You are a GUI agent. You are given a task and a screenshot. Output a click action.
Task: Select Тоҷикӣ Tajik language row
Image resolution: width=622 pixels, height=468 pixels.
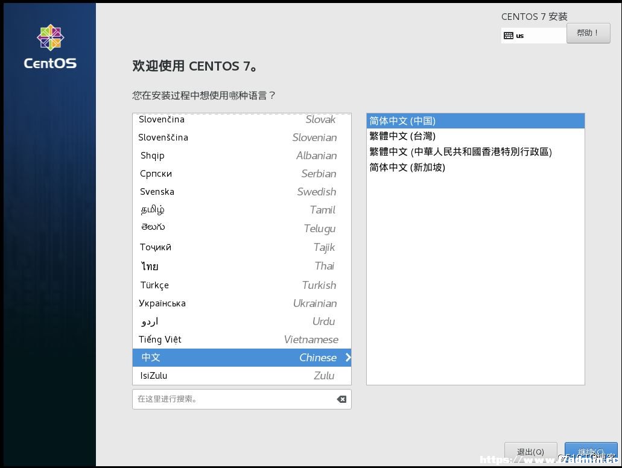point(241,247)
